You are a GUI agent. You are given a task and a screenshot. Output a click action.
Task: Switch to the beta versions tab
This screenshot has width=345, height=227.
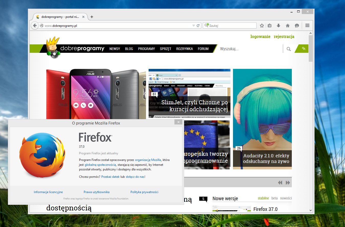point(274,198)
